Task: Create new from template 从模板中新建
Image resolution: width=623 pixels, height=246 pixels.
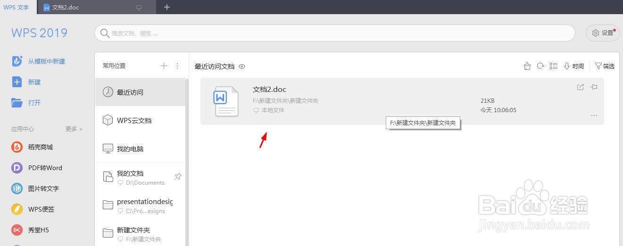Action: (x=39, y=61)
